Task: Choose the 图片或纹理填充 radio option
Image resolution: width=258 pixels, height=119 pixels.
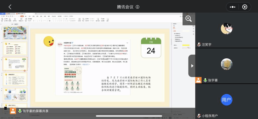Action: pos(178,37)
